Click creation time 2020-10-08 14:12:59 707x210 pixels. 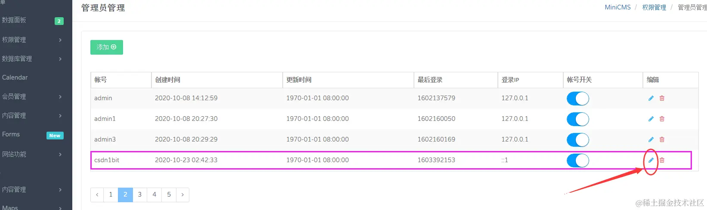186,98
